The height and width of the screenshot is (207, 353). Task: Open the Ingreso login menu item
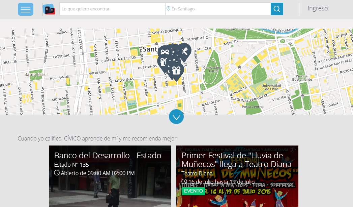(317, 8)
